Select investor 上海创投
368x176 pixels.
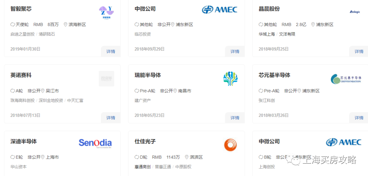[266, 167]
